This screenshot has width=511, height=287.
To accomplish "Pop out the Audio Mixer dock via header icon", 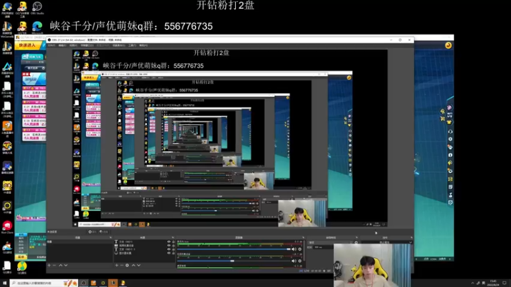I will coord(303,237).
